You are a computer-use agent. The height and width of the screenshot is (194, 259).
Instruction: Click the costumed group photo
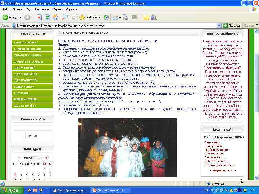click(x=127, y=148)
